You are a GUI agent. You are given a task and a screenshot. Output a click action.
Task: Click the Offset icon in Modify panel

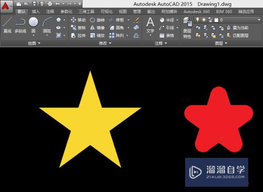tap(136, 36)
